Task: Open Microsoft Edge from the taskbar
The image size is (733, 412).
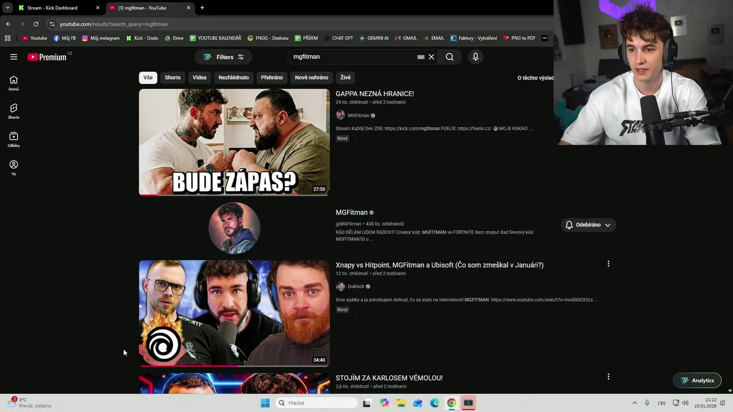Action: click(x=435, y=403)
